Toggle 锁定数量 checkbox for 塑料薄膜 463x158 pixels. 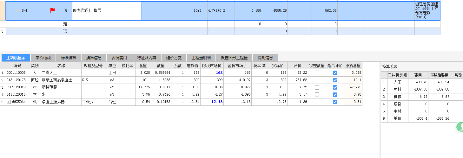click(317, 87)
